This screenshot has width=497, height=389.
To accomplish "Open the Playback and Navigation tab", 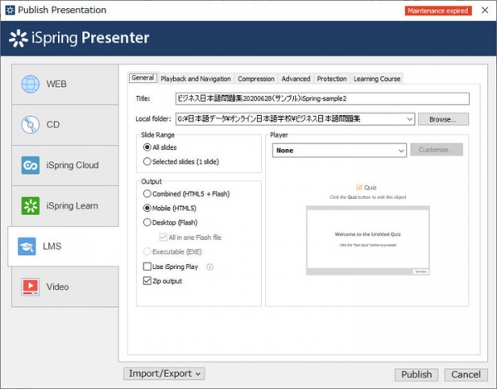I will (x=195, y=79).
